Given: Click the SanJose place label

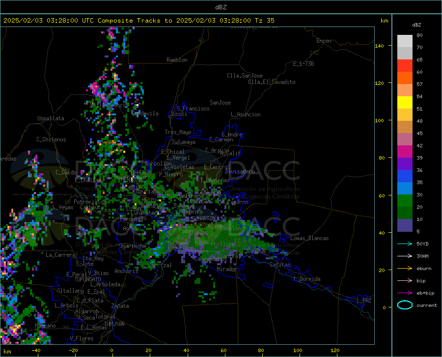Looking at the screenshot, I should pyautogui.click(x=220, y=103).
